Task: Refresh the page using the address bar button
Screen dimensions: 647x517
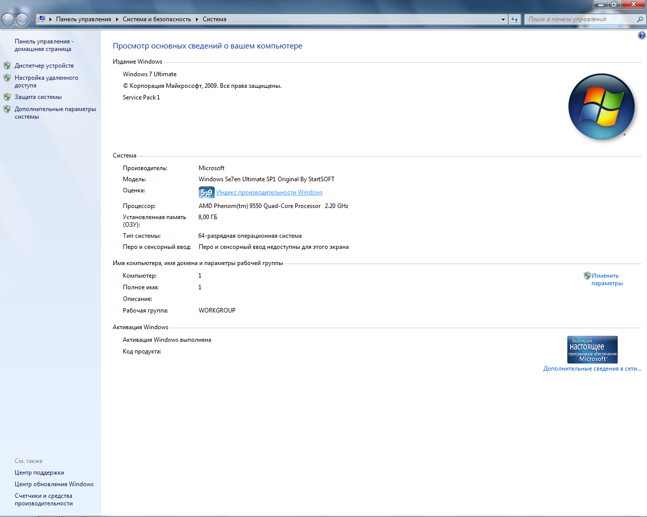Action: pyautogui.click(x=515, y=19)
